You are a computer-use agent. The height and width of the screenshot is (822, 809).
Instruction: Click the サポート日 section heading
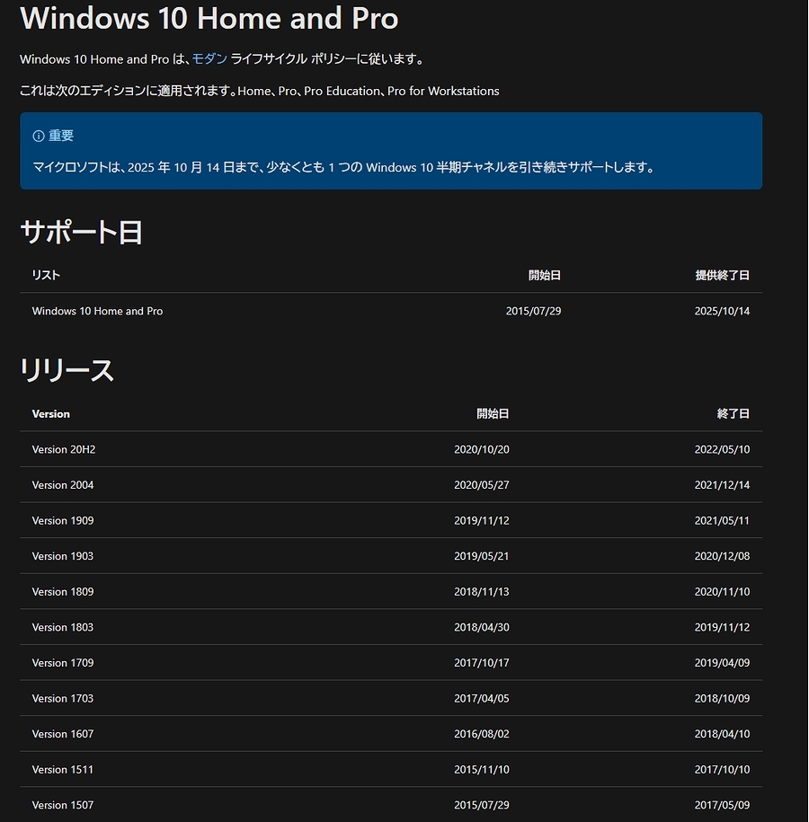pos(81,232)
